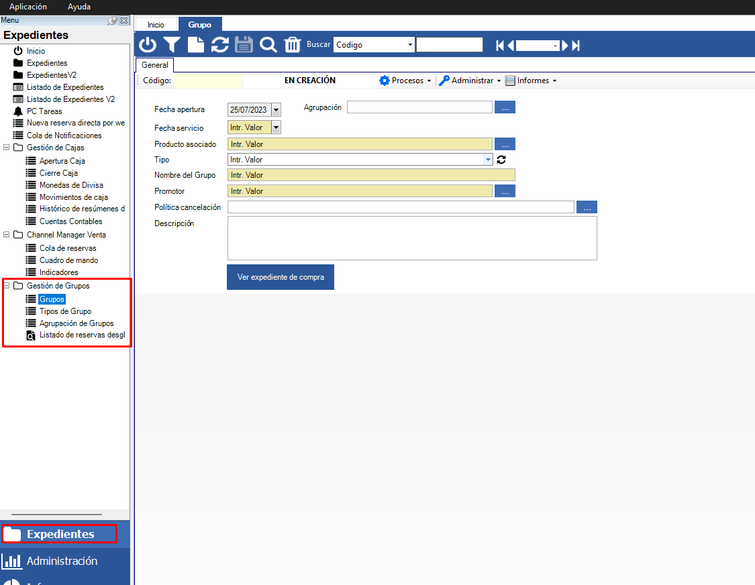Open Apertura Caja

(x=62, y=161)
